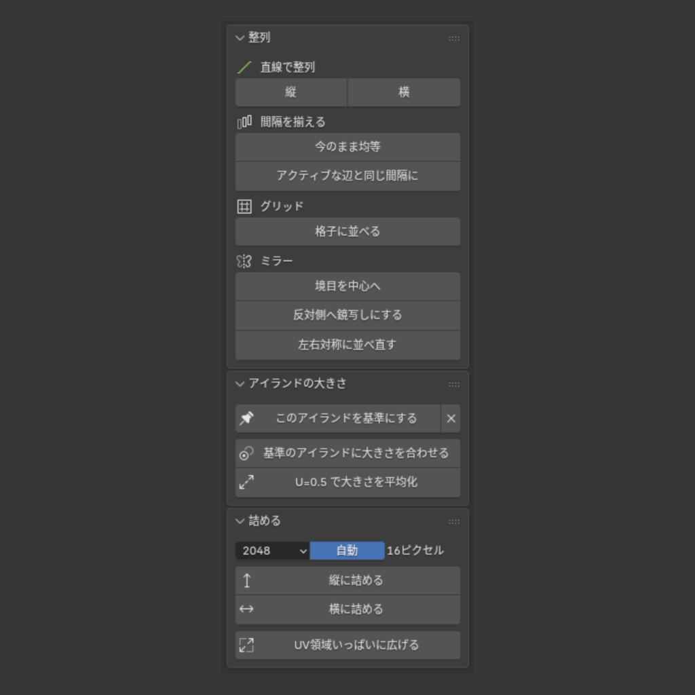
Task: Click the 詰める panel title
Action: click(265, 521)
